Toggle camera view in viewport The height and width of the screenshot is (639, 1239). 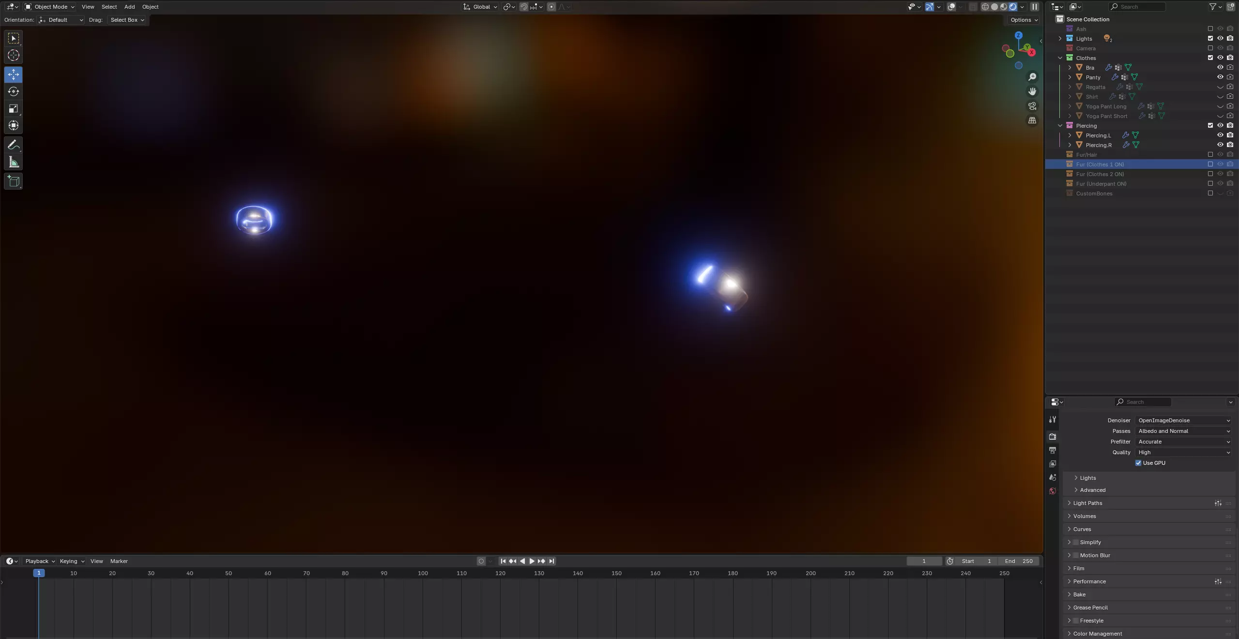(x=1032, y=106)
